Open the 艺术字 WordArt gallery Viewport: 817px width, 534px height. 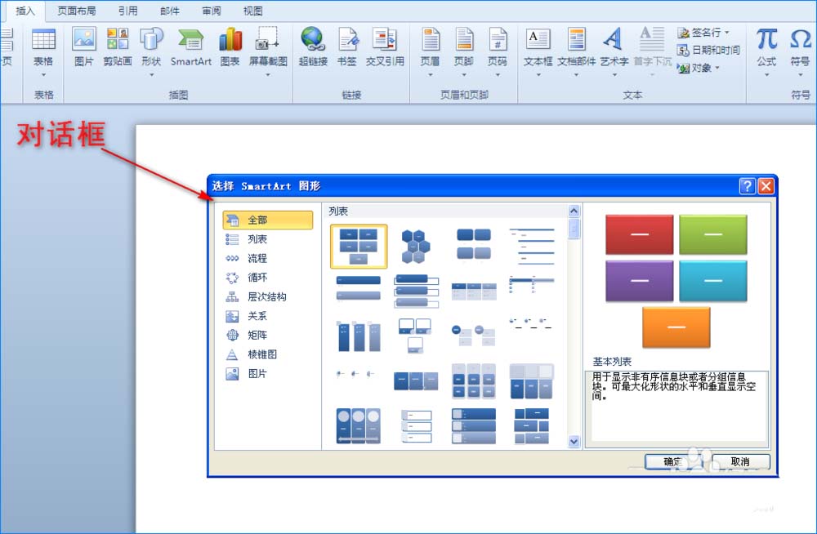coord(614,52)
